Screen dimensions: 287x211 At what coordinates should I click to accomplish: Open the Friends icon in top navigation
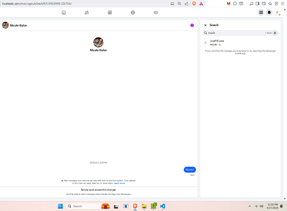(x=87, y=13)
